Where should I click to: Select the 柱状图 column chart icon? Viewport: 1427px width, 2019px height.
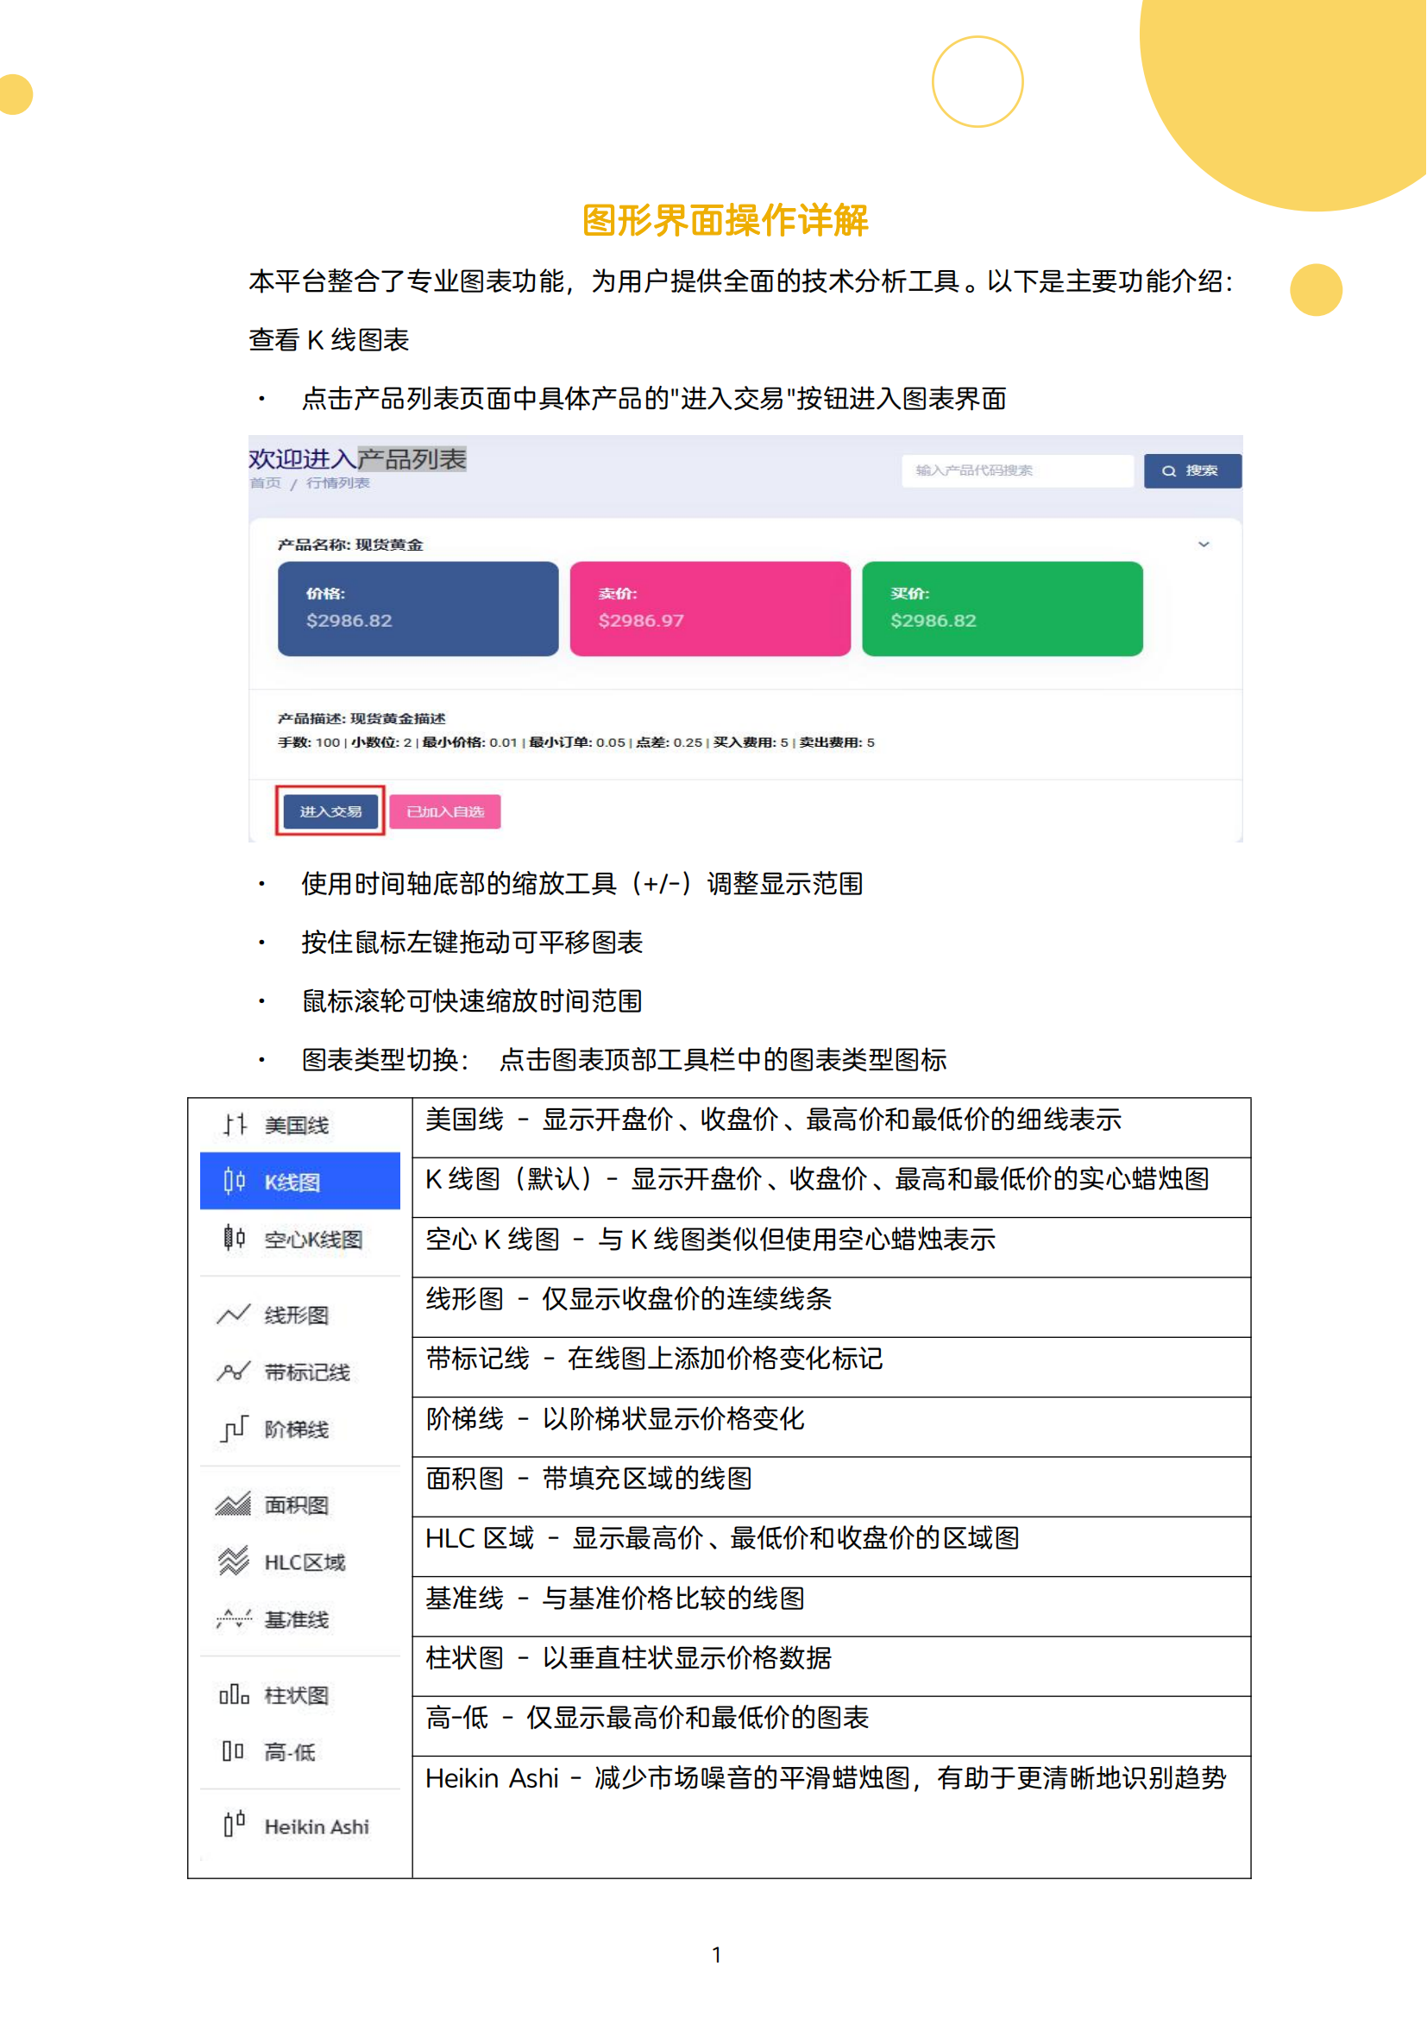(x=234, y=1694)
